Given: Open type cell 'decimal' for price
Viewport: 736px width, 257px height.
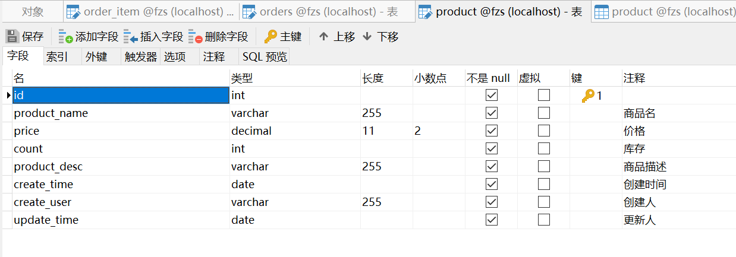Looking at the screenshot, I should tap(295, 131).
